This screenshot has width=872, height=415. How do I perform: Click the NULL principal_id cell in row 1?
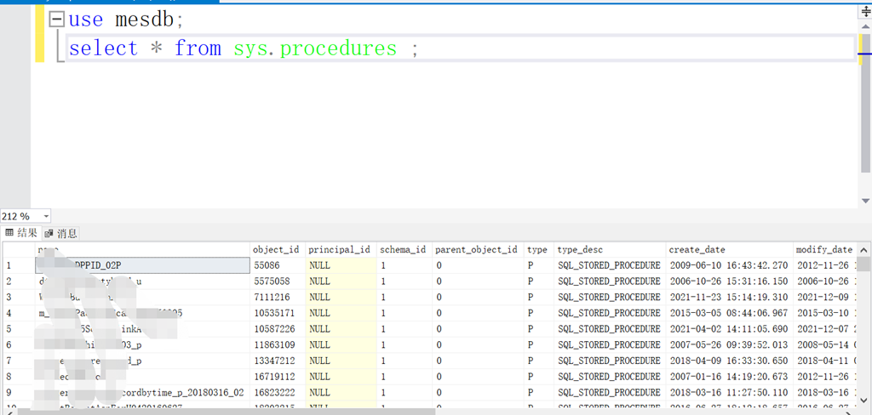click(x=341, y=265)
